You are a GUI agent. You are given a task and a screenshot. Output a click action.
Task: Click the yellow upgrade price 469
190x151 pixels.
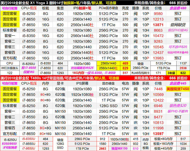[x=125, y=63]
